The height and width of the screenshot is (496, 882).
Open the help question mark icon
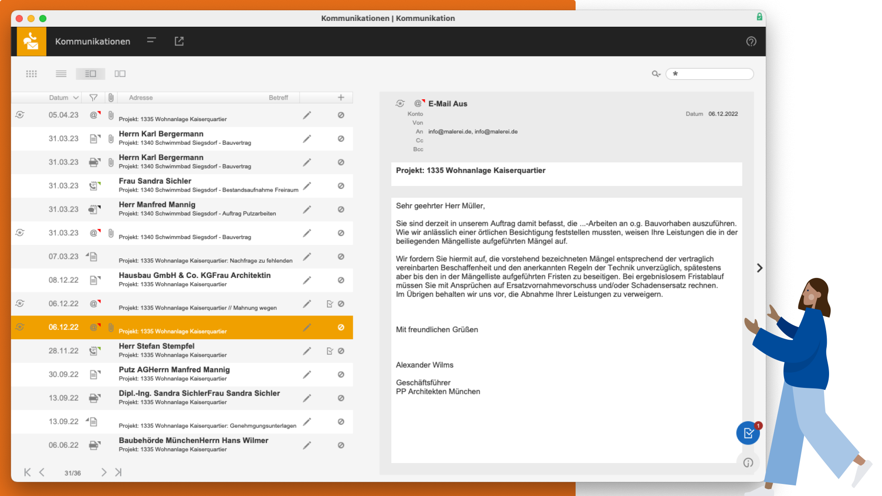click(751, 41)
